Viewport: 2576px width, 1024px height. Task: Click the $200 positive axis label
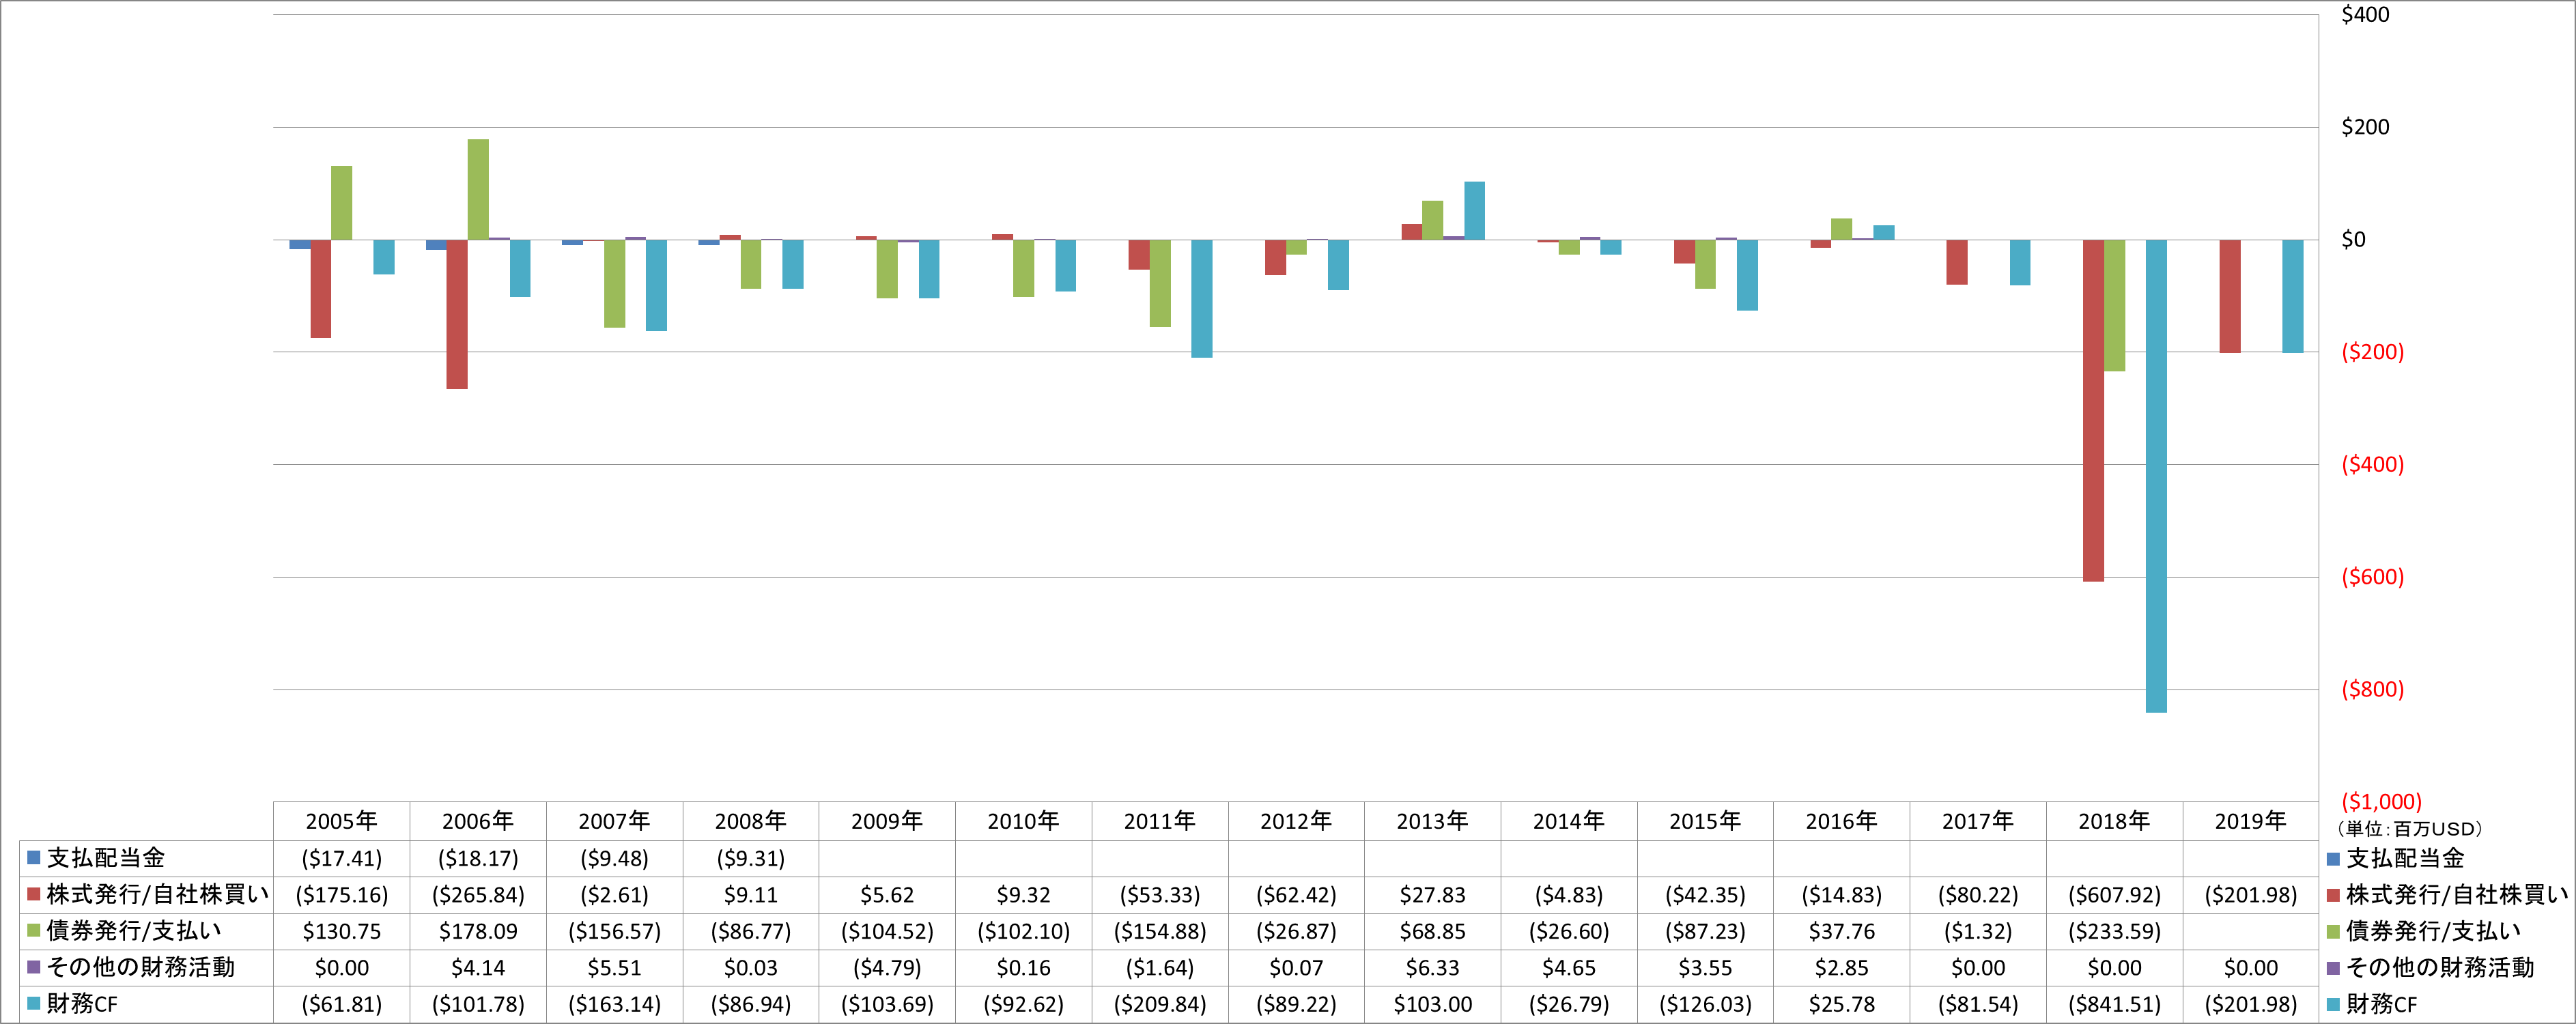pos(2365,127)
